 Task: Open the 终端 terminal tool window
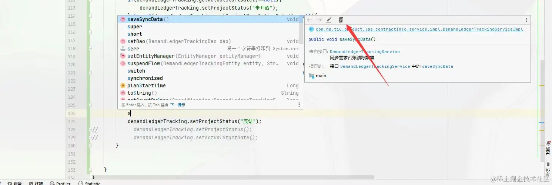click(x=36, y=183)
